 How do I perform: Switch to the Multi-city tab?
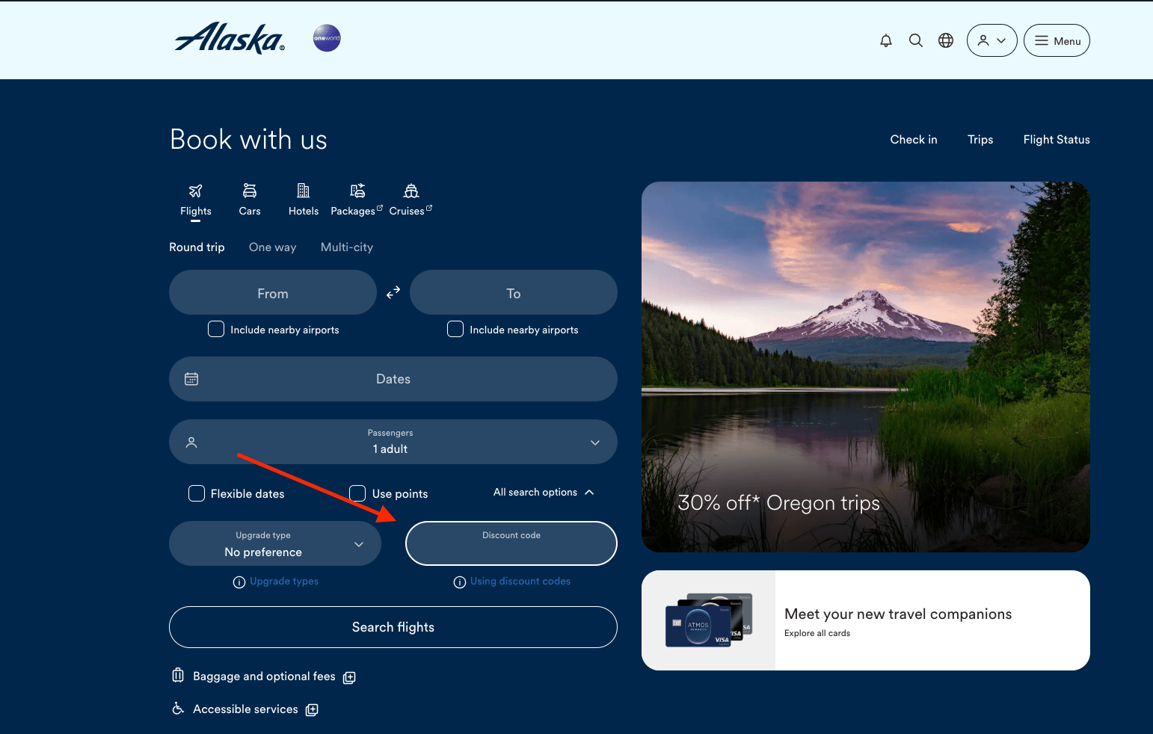click(347, 247)
